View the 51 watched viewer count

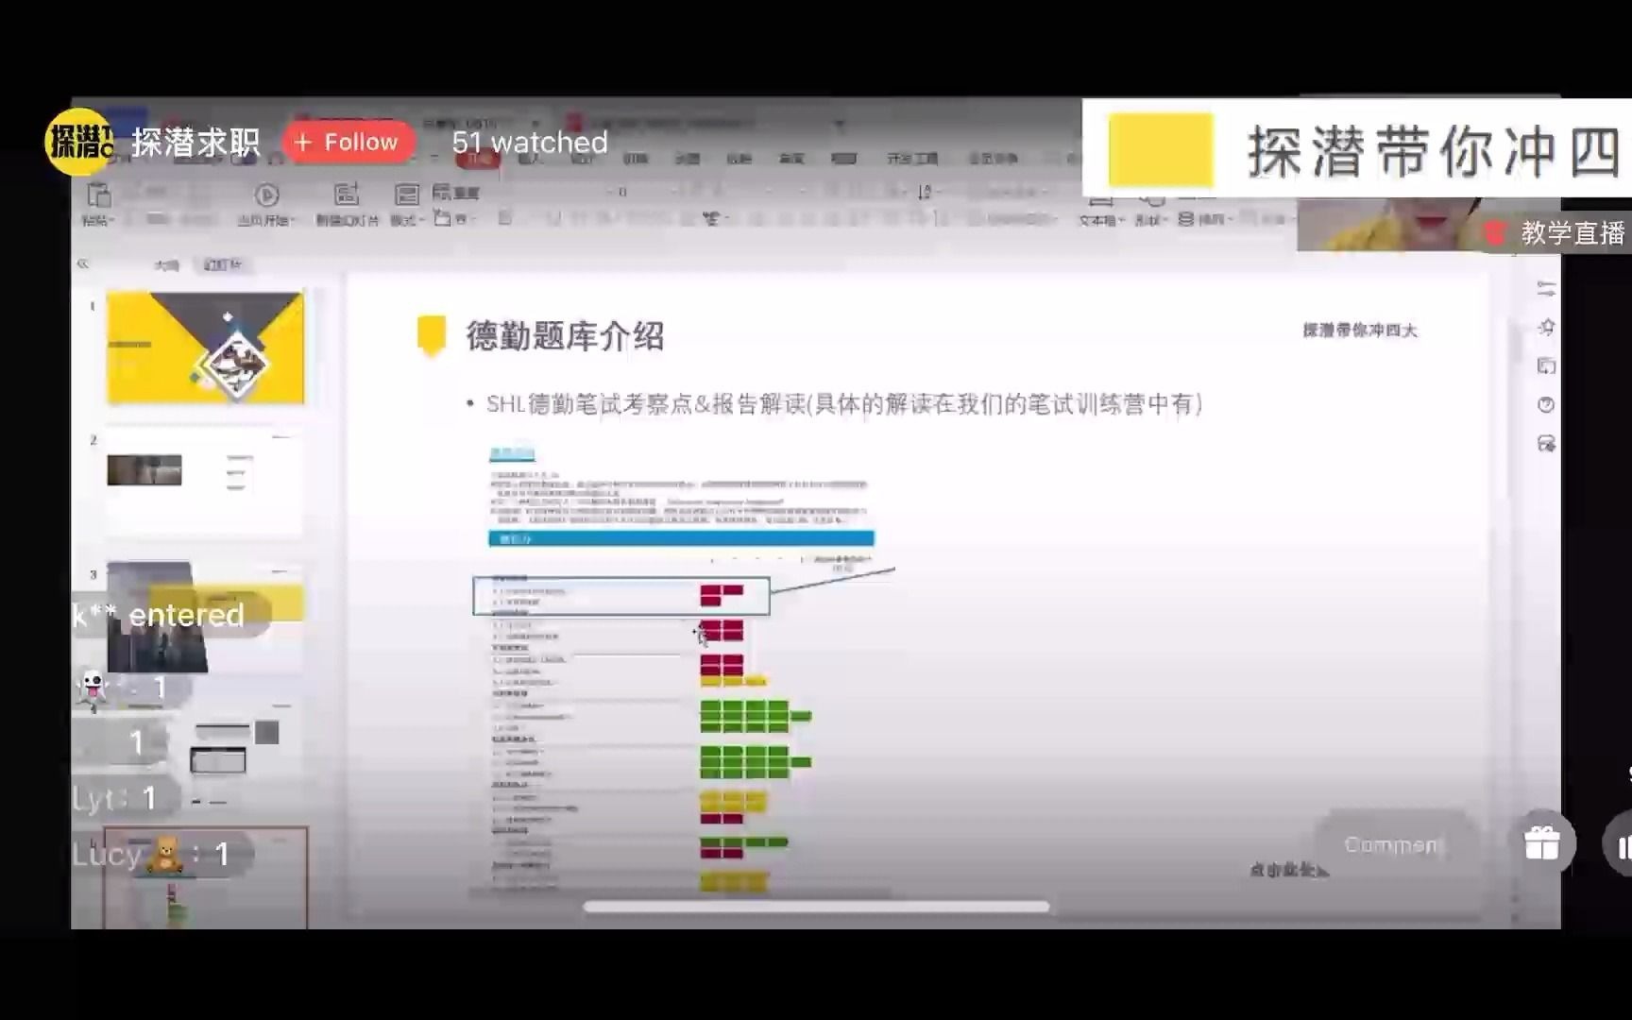[530, 143]
